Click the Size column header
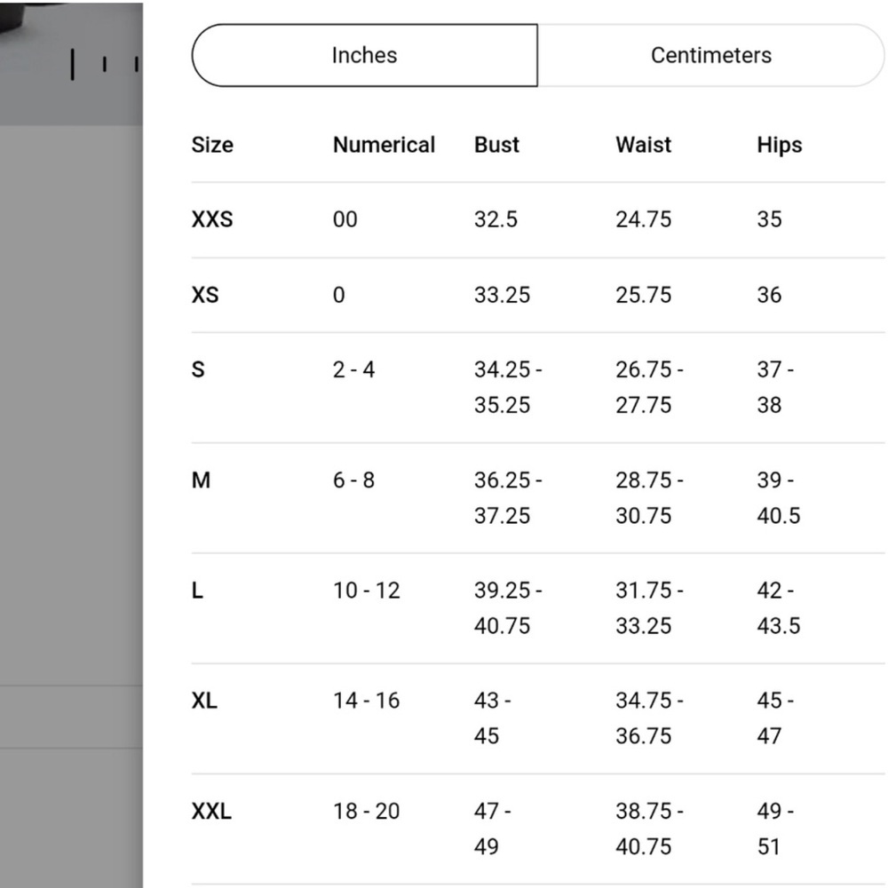 click(x=212, y=145)
